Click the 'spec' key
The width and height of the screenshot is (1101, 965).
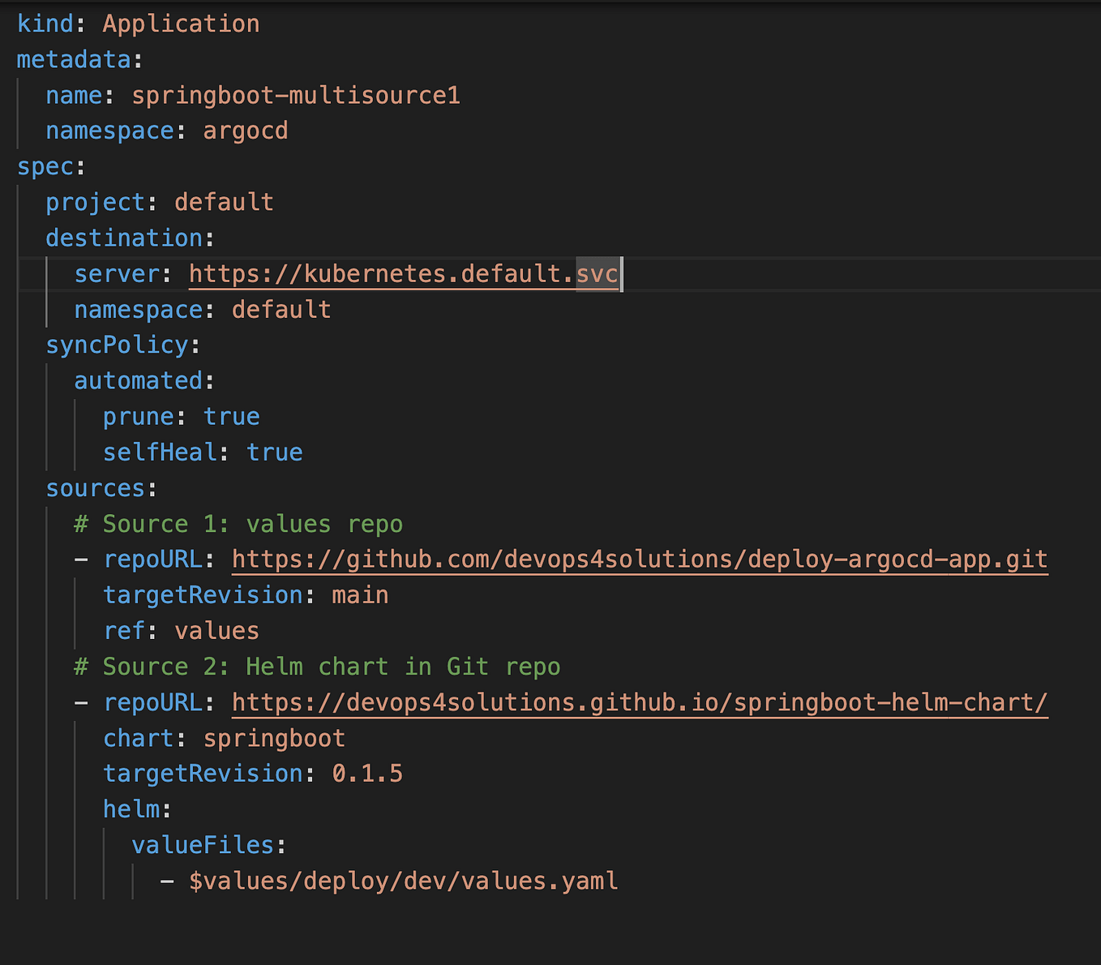point(45,167)
